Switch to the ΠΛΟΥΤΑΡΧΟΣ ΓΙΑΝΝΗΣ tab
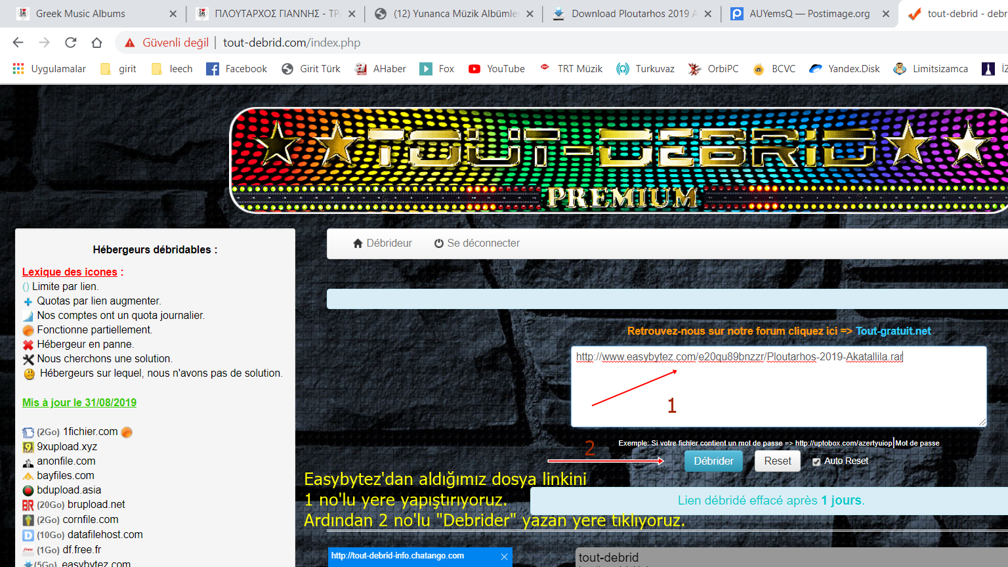 pyautogui.click(x=276, y=14)
